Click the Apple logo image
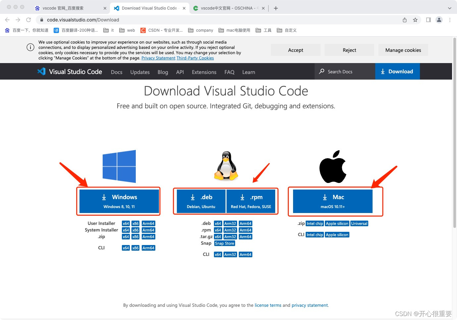Screen dimensions: 457x320 333,166
